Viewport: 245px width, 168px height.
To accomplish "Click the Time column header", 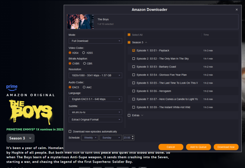I will tap(206, 35).
